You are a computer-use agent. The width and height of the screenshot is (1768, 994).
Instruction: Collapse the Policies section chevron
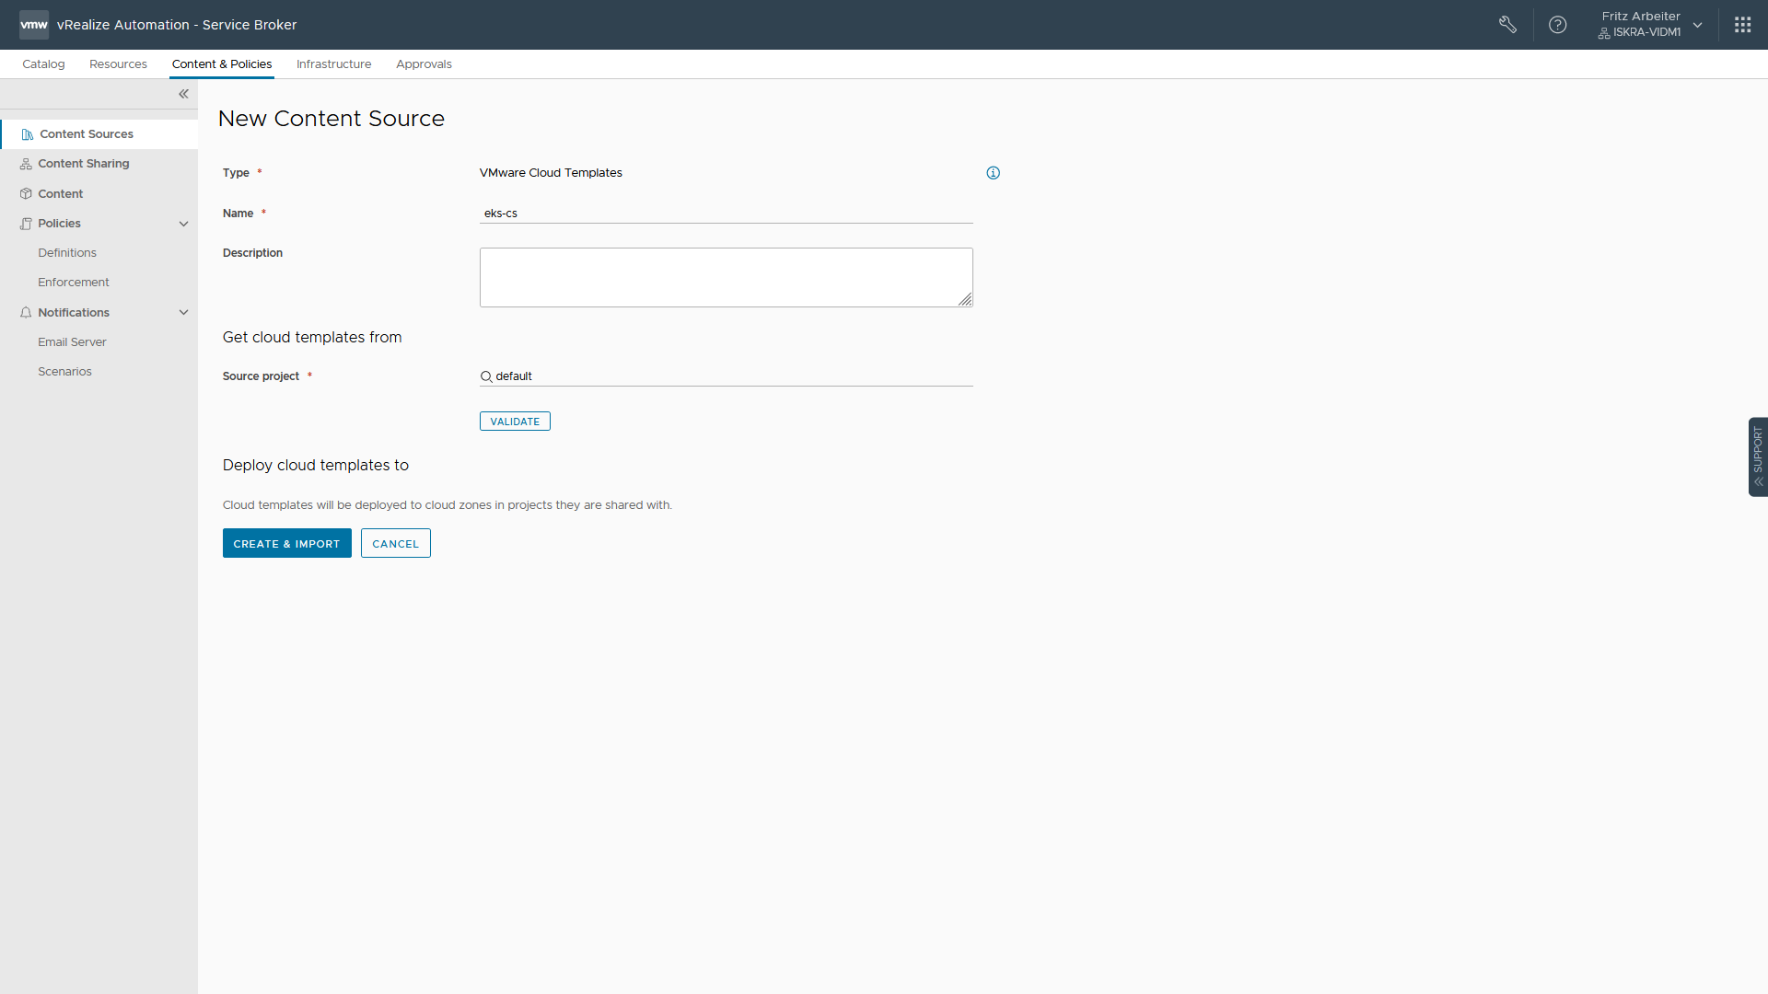pyautogui.click(x=183, y=224)
